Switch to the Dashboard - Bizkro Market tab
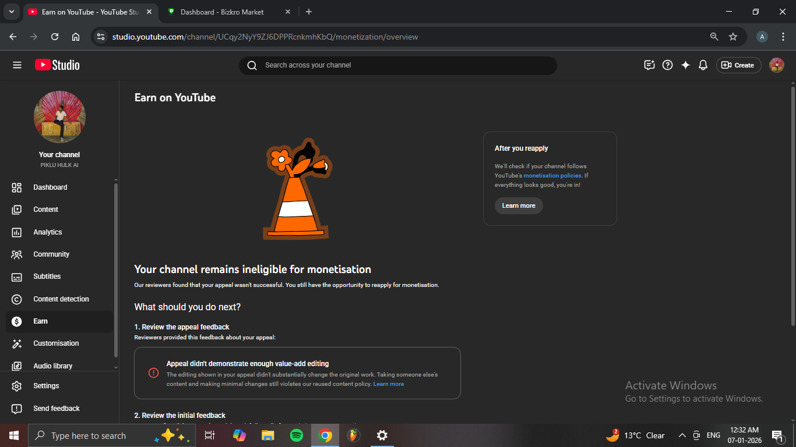 (x=221, y=12)
